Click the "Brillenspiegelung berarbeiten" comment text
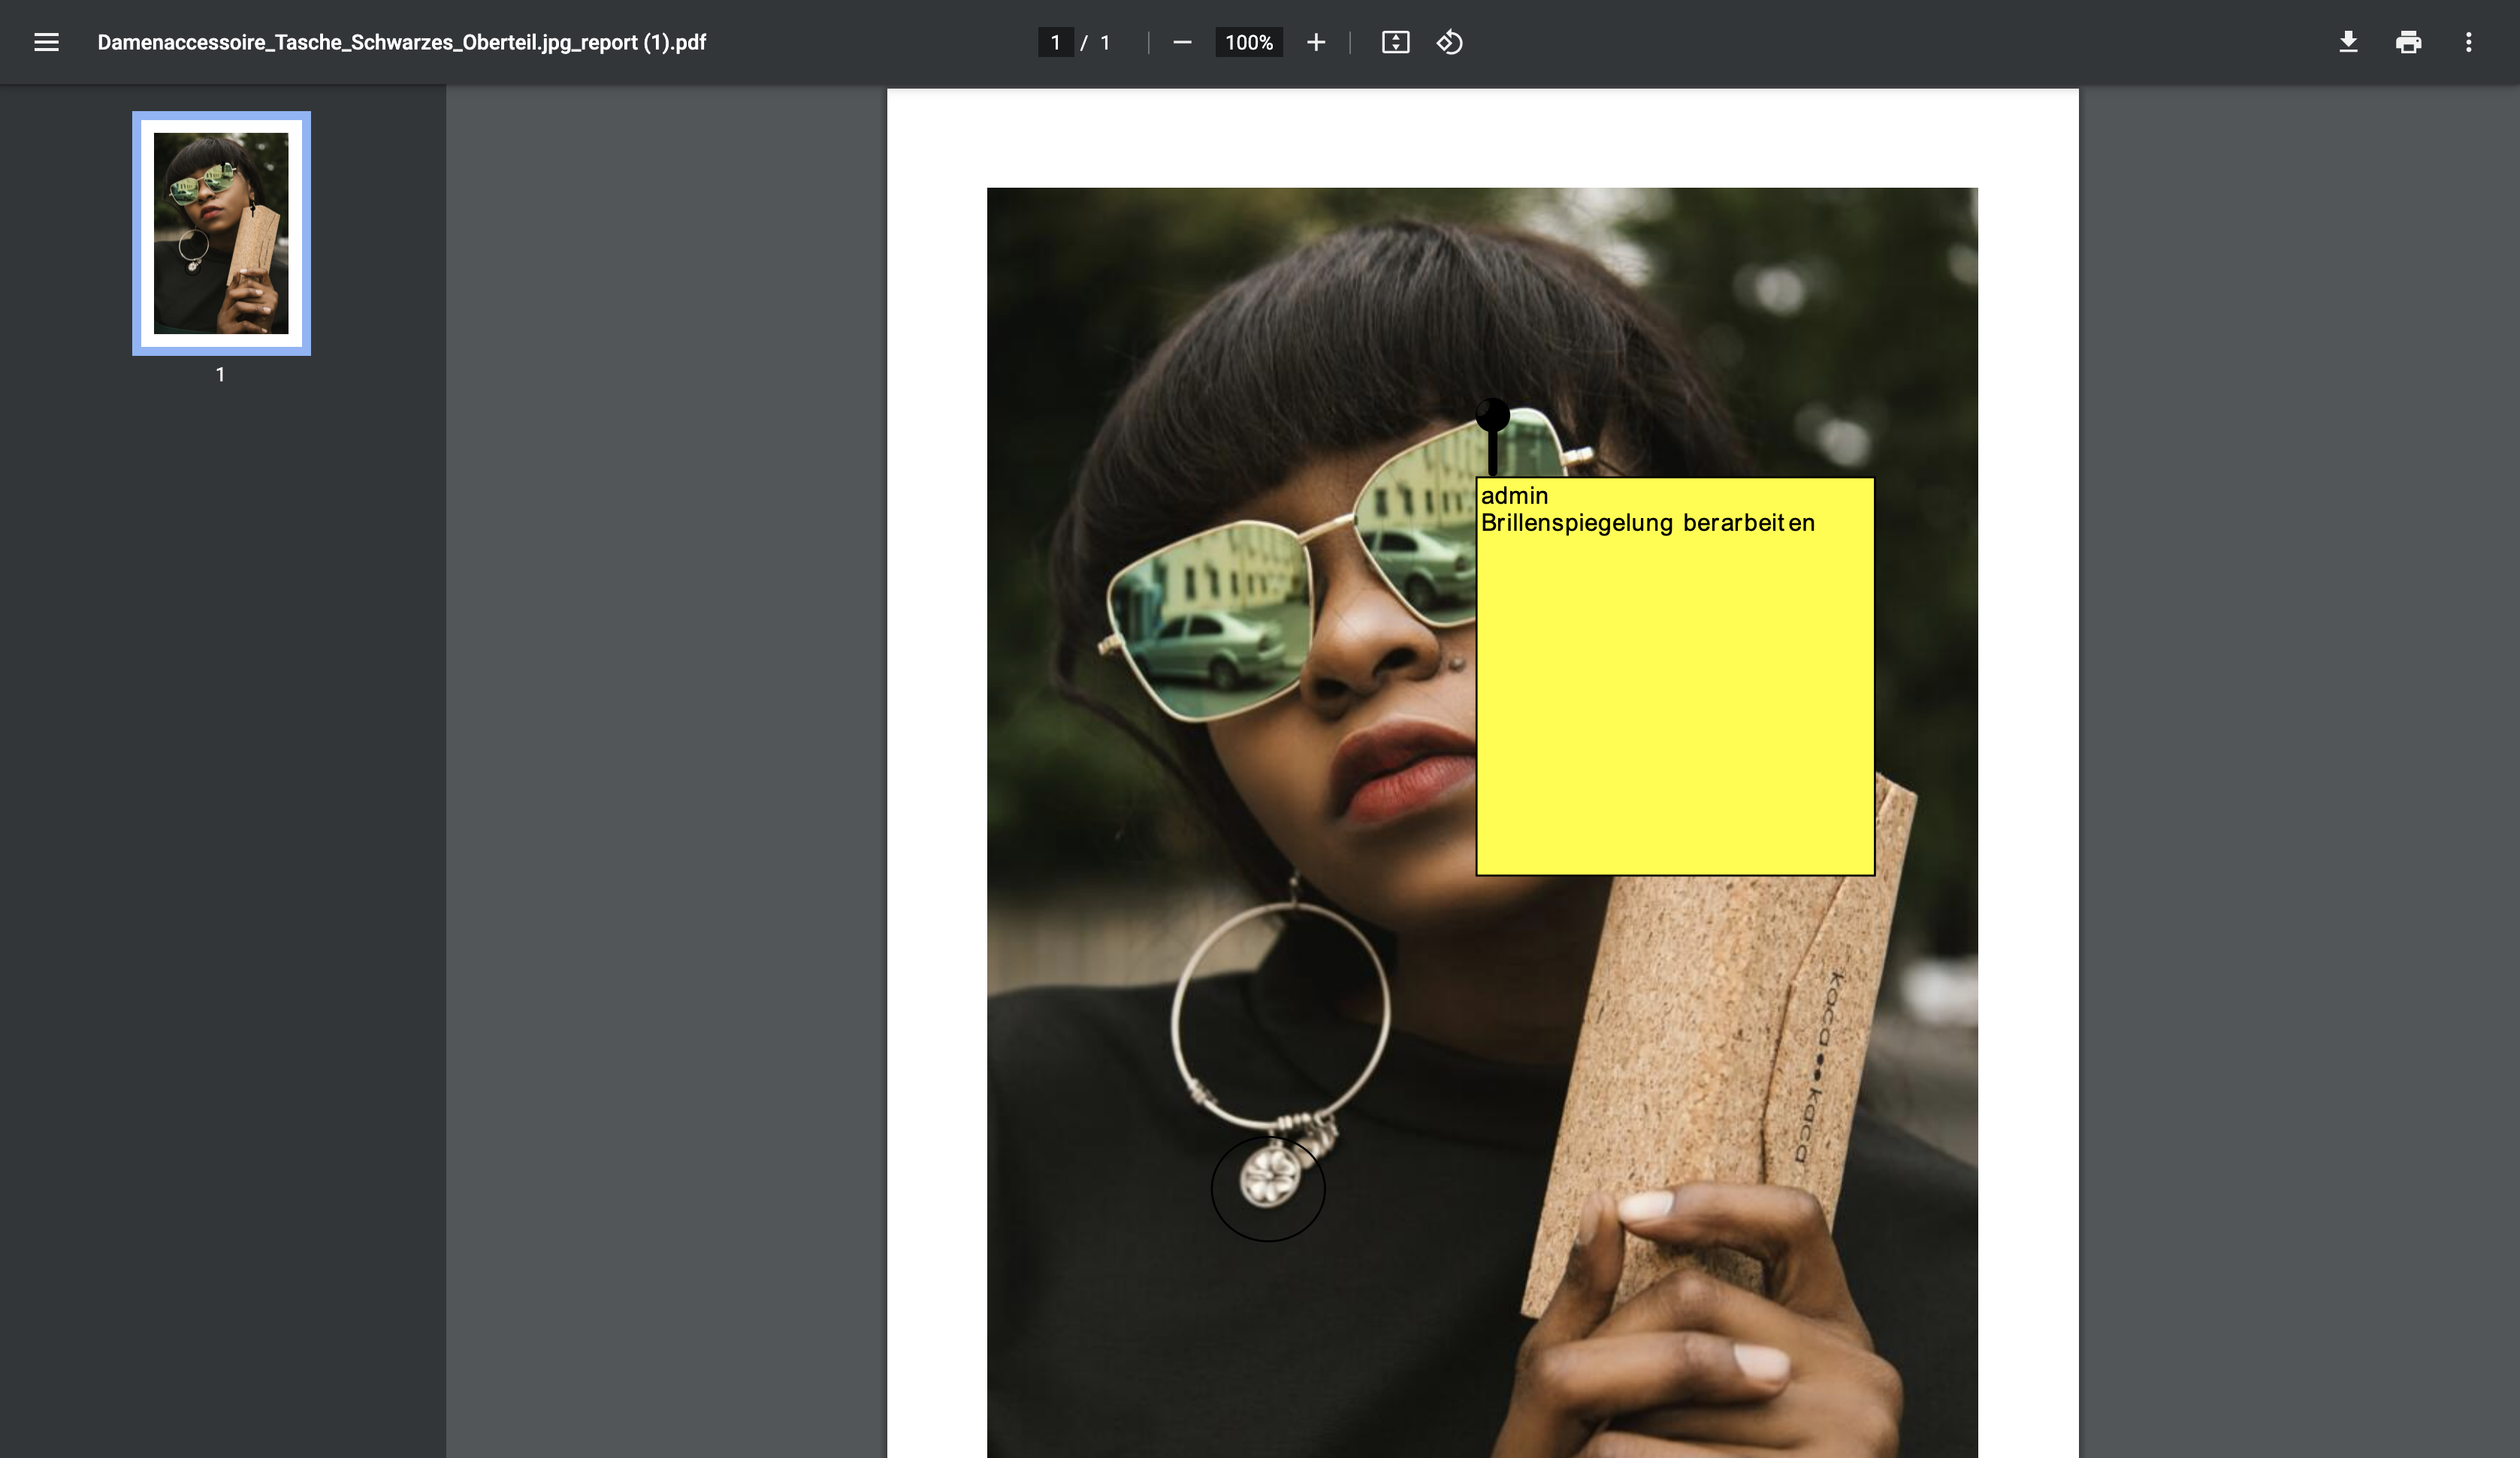The image size is (2520, 1458). point(1647,523)
